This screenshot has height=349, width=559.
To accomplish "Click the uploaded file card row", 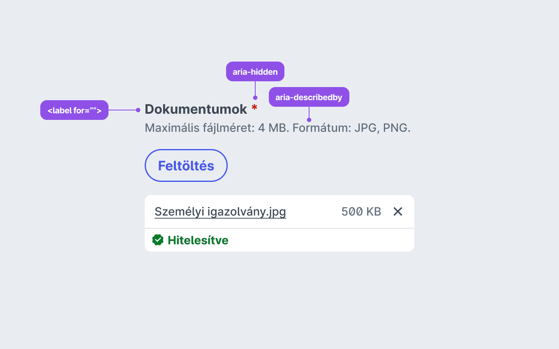I will 279,211.
